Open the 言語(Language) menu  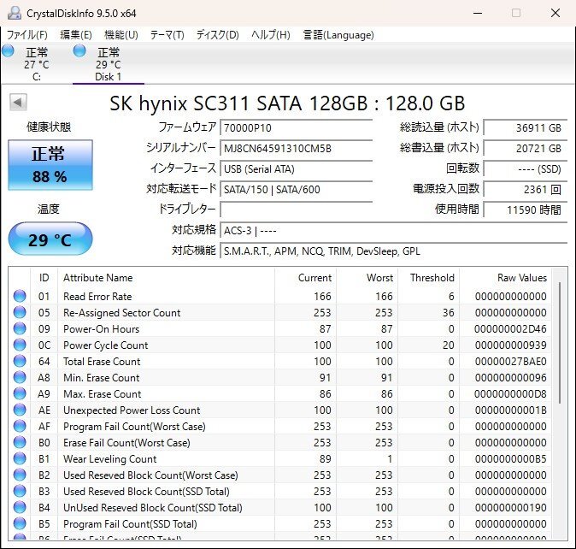click(338, 35)
